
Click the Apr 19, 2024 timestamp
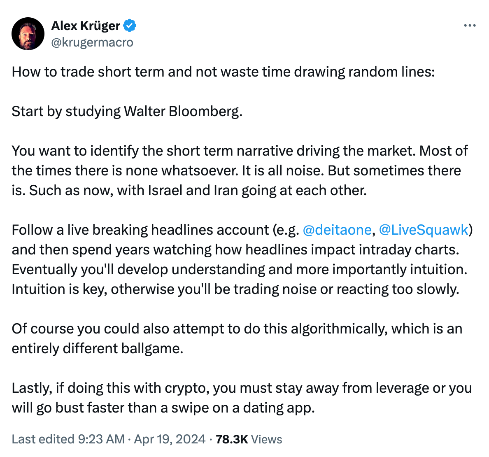click(169, 439)
